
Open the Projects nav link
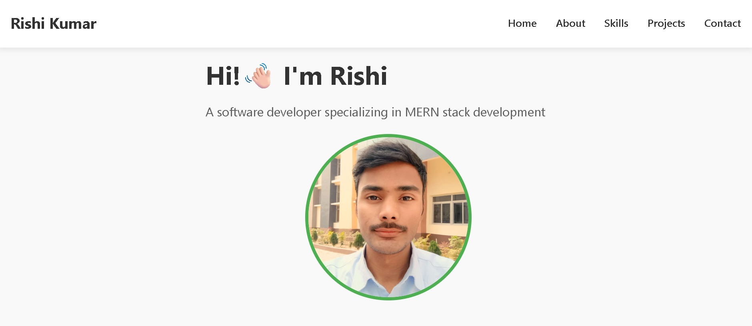coord(666,24)
